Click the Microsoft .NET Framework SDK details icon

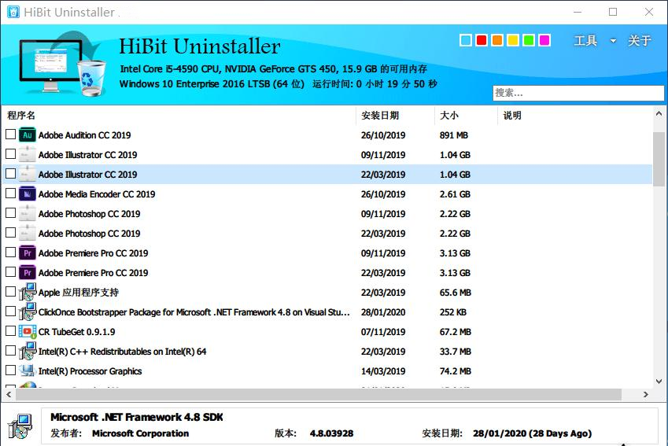20,426
